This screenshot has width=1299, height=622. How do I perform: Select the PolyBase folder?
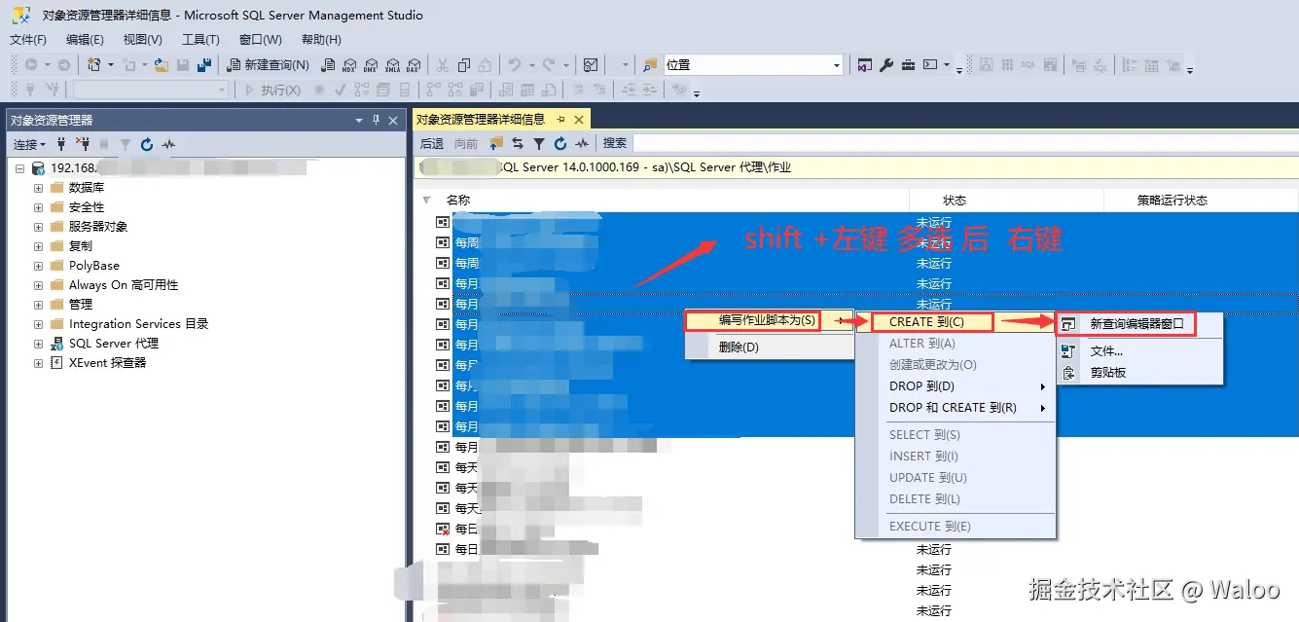point(94,265)
